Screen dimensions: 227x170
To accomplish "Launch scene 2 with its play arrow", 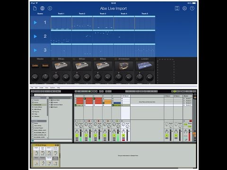I will (35, 36).
